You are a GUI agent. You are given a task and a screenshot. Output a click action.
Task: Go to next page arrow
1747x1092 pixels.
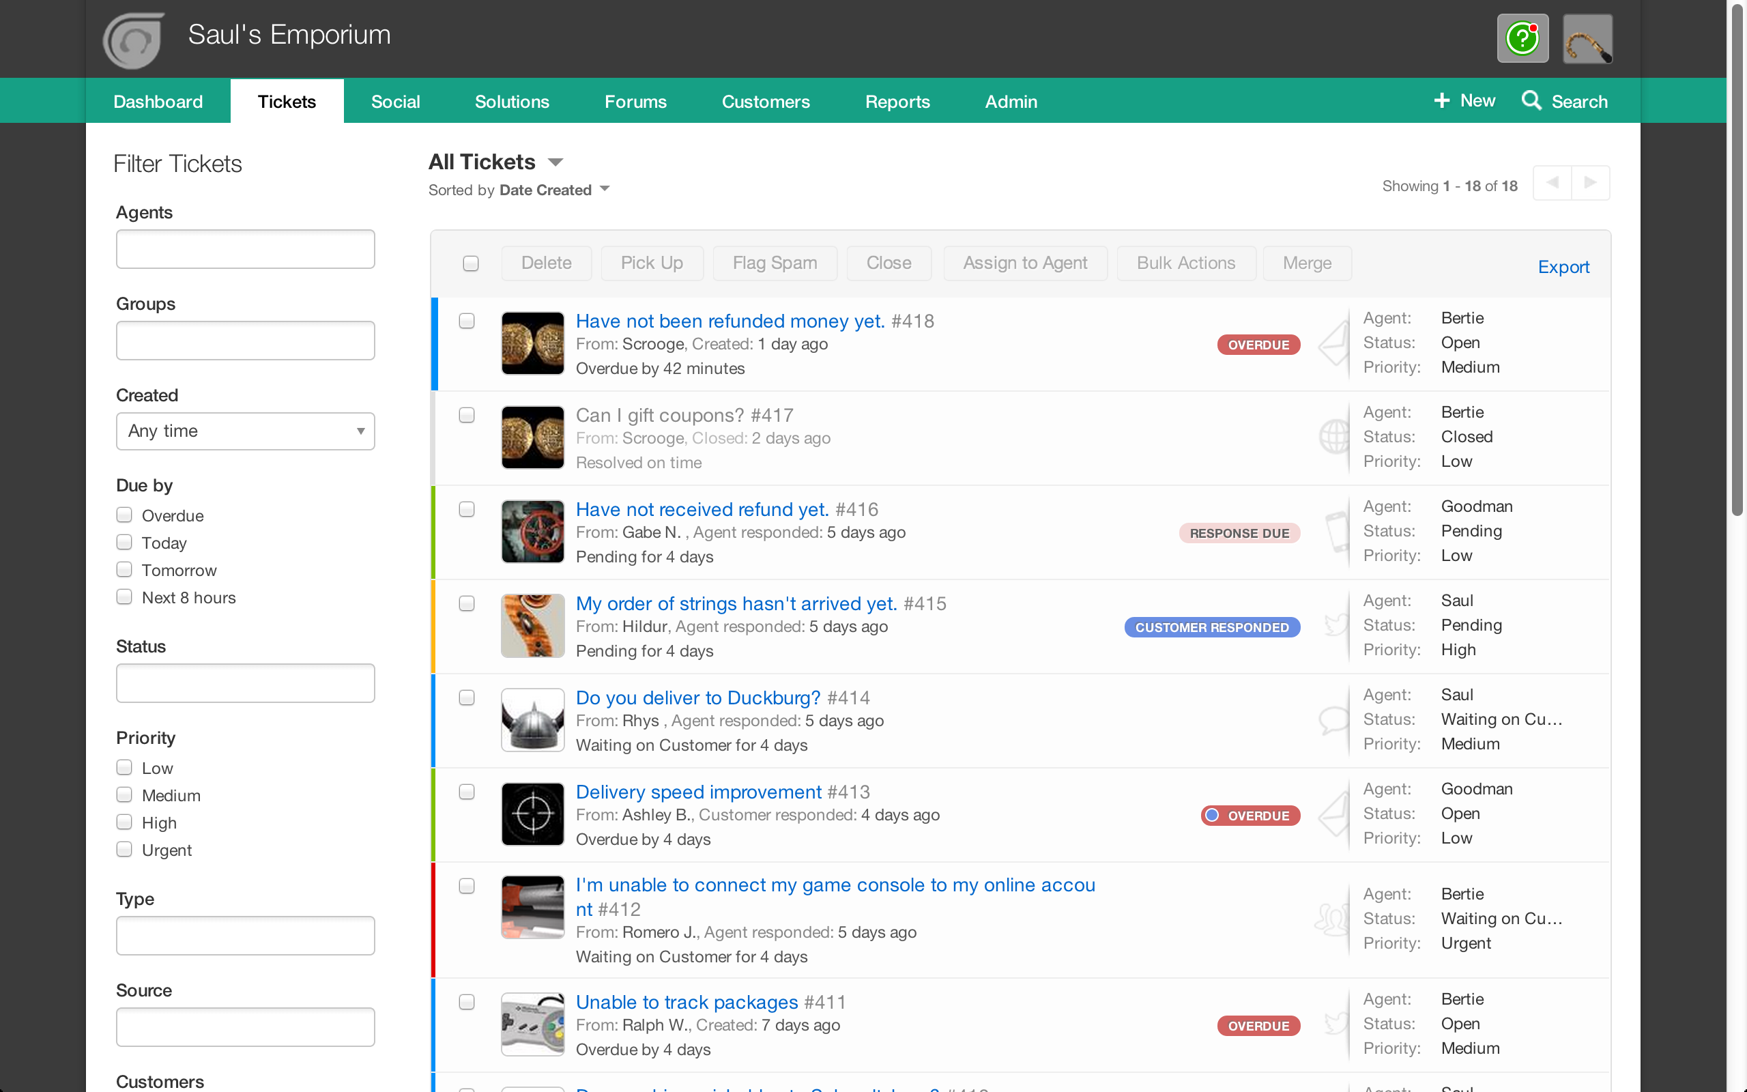(1590, 183)
